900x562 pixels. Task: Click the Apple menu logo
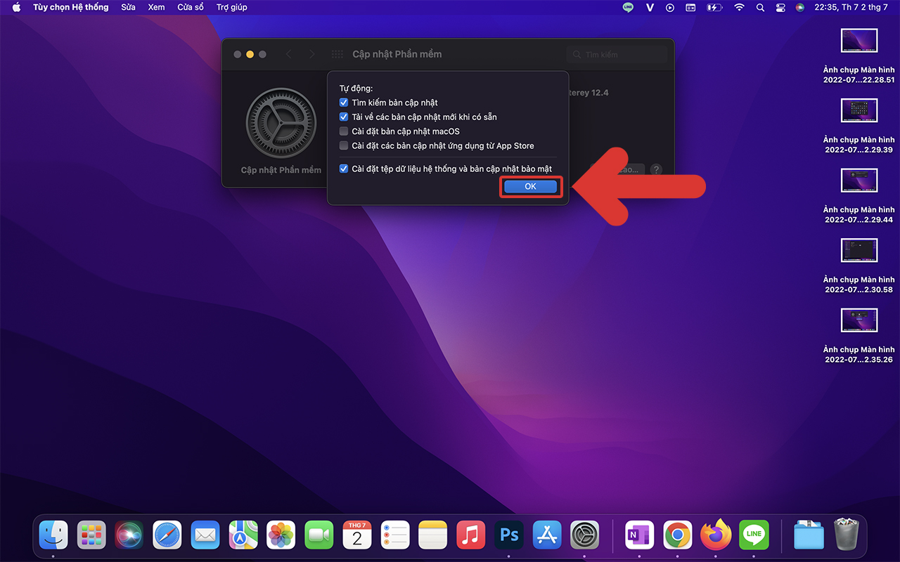click(x=16, y=7)
